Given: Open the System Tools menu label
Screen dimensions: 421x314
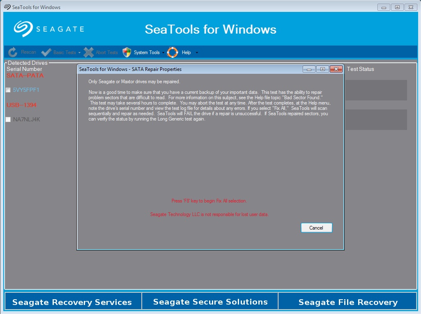Looking at the screenshot, I should pos(147,52).
